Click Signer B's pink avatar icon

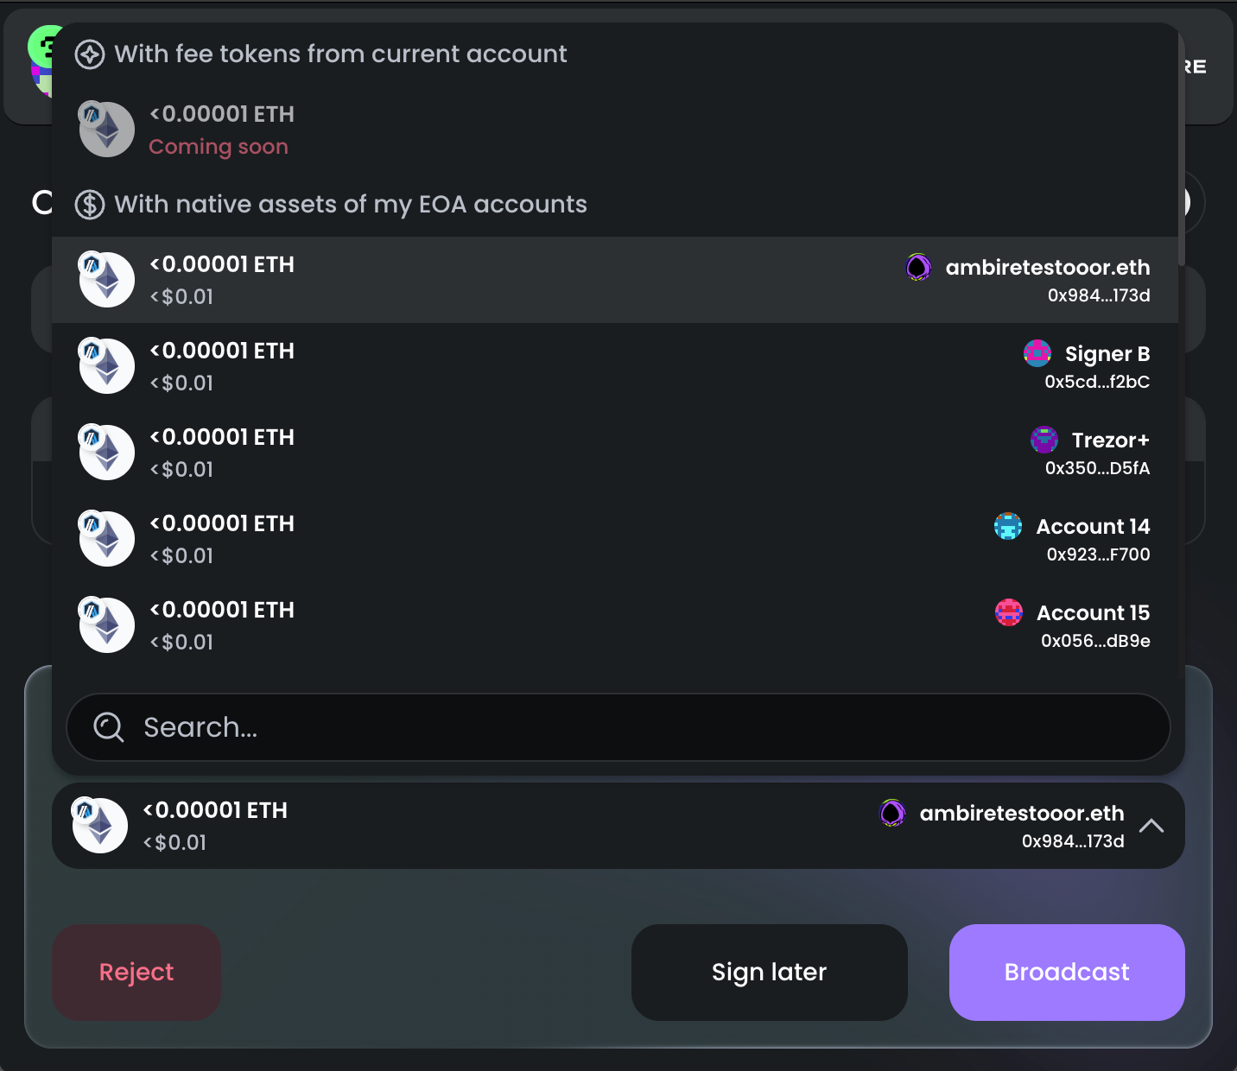pyautogui.click(x=1037, y=352)
